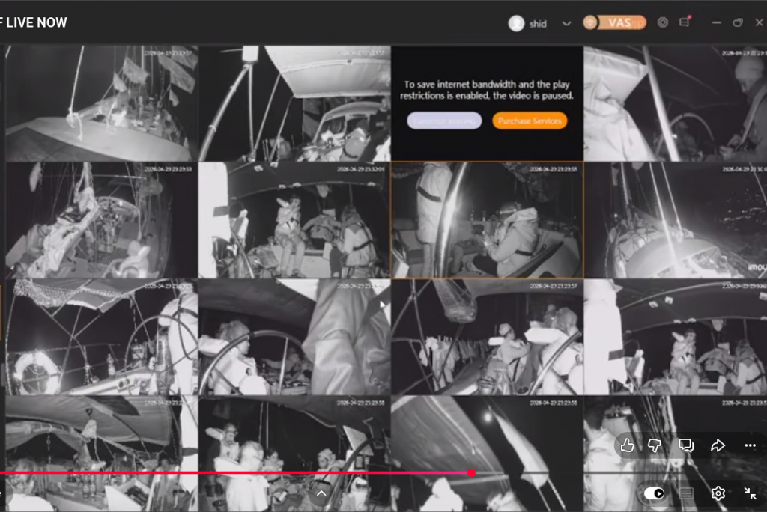Toggle the autoplay switch

654,493
